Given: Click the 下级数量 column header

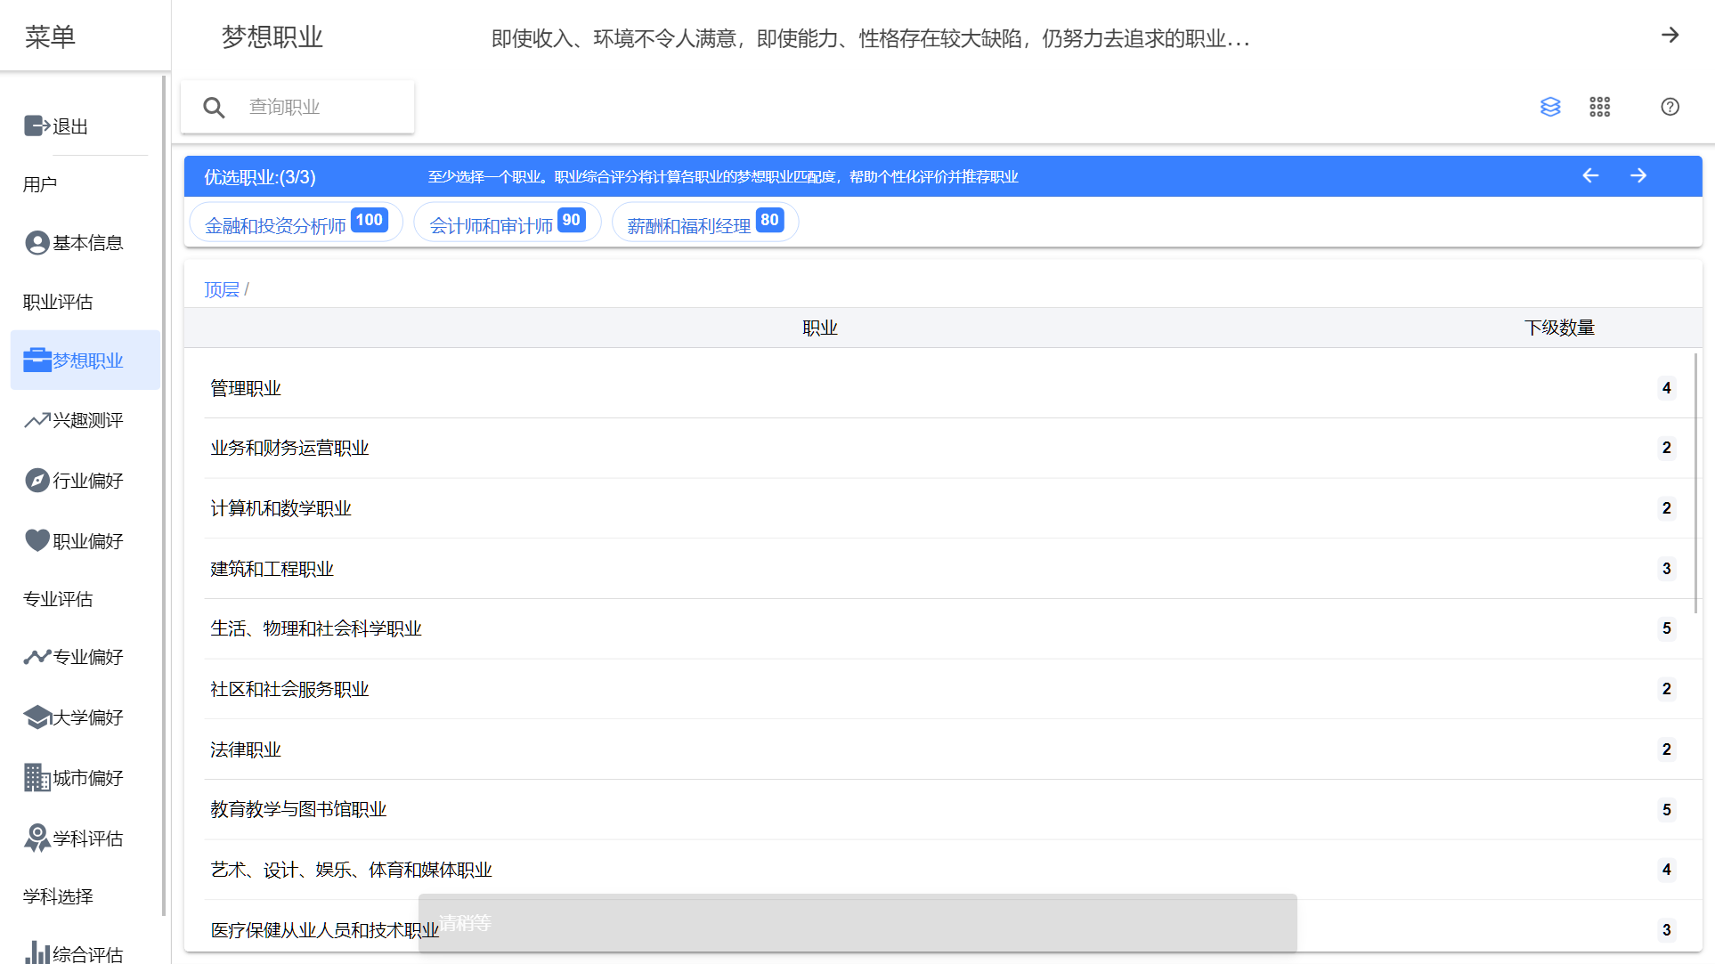Looking at the screenshot, I should (x=1559, y=328).
